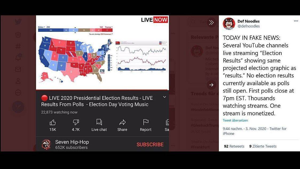Click the Tweet übersetzen link

click(235, 120)
